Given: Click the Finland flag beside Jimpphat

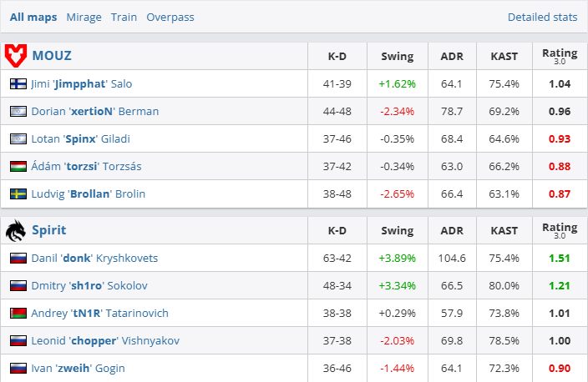Looking at the screenshot, I should (x=18, y=84).
